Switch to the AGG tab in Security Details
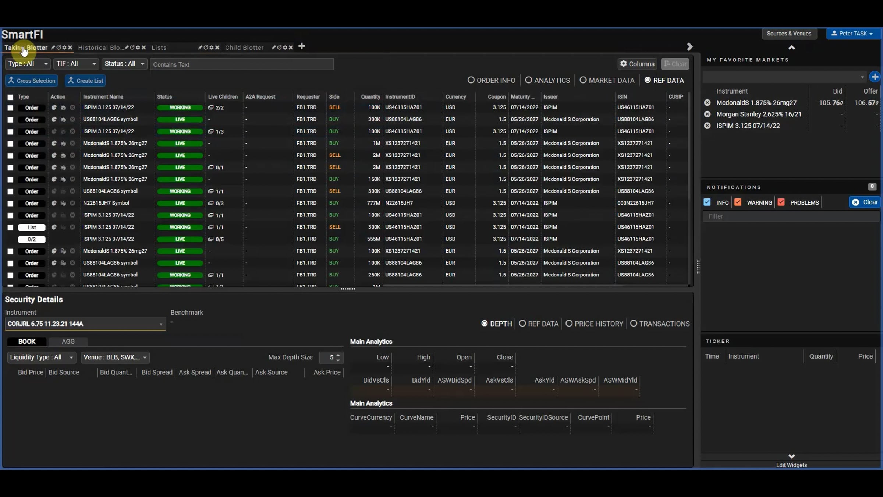This screenshot has height=497, width=883. click(68, 342)
